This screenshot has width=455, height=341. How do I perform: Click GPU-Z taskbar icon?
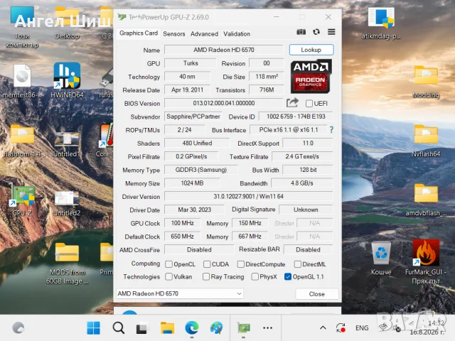pos(243,328)
